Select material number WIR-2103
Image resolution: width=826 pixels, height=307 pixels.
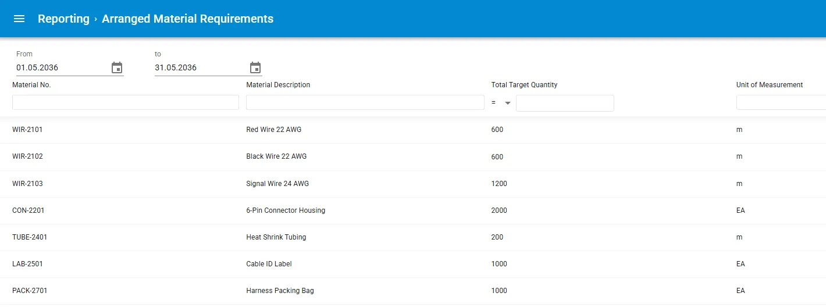(x=27, y=184)
